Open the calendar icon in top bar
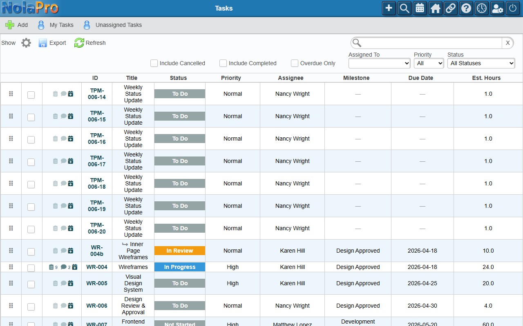This screenshot has width=523, height=326. (420, 8)
